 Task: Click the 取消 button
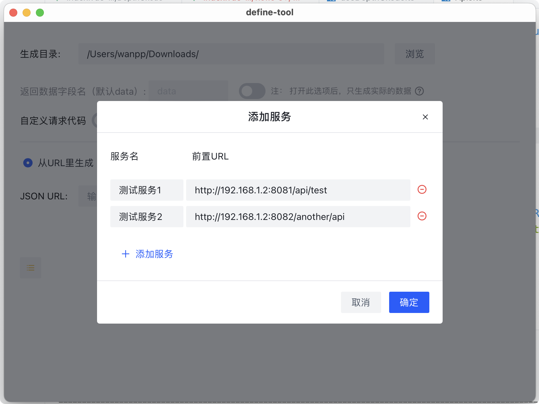pyautogui.click(x=361, y=302)
